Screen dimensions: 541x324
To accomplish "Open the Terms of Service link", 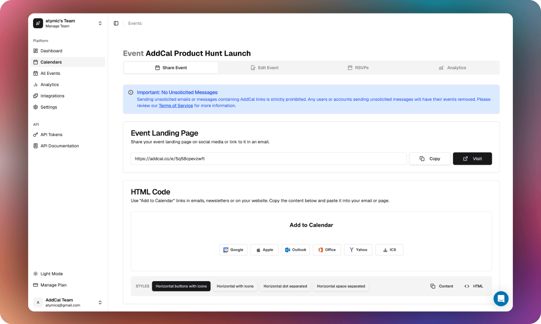I will tap(176, 106).
